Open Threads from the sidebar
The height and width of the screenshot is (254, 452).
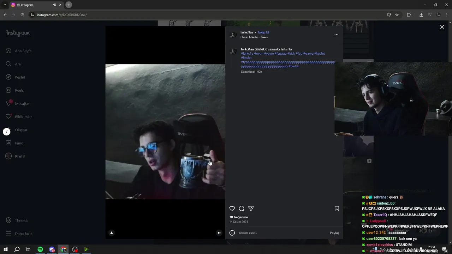[x=17, y=220]
